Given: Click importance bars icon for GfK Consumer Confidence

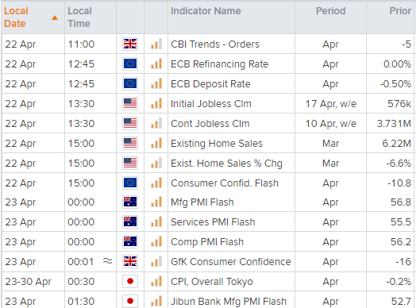Looking at the screenshot, I should click(x=156, y=262).
